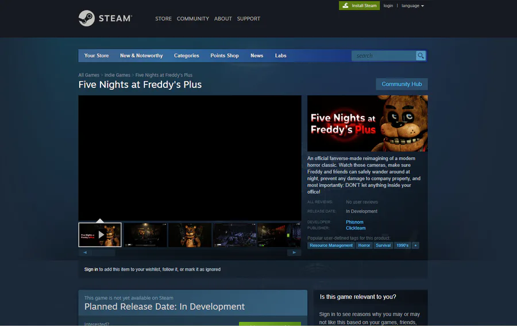Image resolution: width=517 pixels, height=326 pixels.
Task: Click Five Nights at Freddy's Plus breadcrumb
Action: pos(164,75)
